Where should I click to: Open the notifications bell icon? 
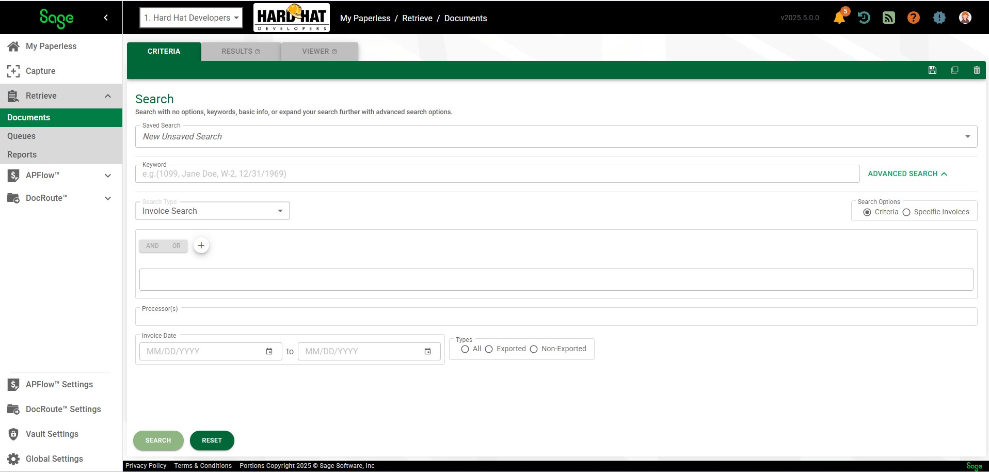pos(839,18)
